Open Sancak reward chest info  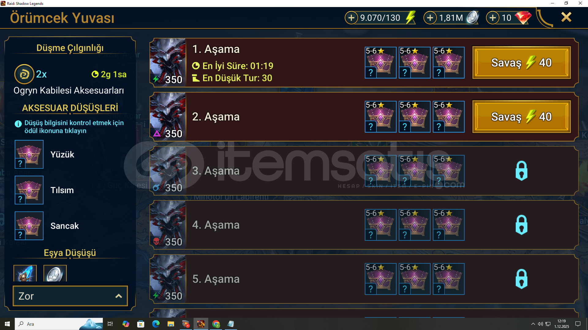click(x=29, y=226)
